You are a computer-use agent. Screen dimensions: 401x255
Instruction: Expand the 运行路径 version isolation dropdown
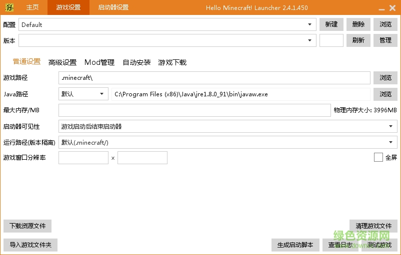click(x=390, y=142)
